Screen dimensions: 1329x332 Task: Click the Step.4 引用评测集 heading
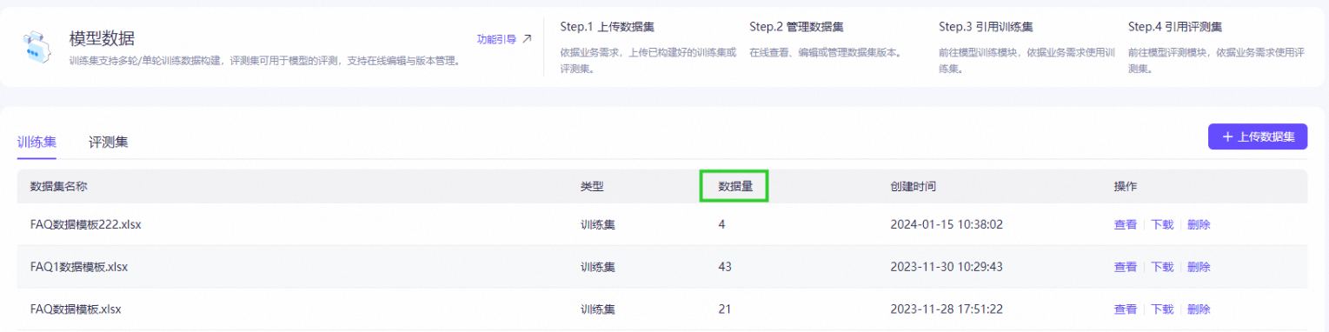click(1175, 26)
